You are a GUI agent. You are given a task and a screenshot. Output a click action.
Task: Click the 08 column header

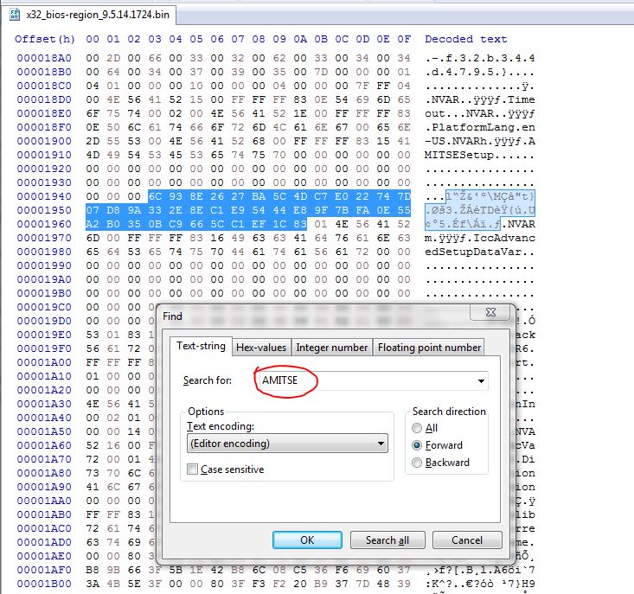(259, 39)
